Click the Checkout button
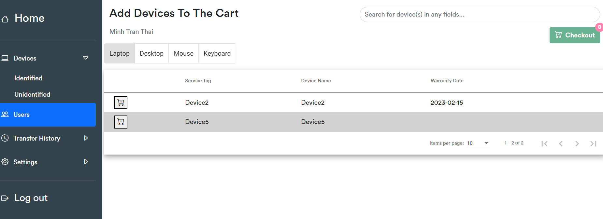 (575, 35)
